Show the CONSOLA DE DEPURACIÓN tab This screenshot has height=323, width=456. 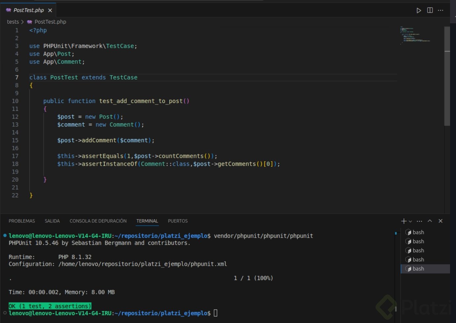[x=98, y=221]
